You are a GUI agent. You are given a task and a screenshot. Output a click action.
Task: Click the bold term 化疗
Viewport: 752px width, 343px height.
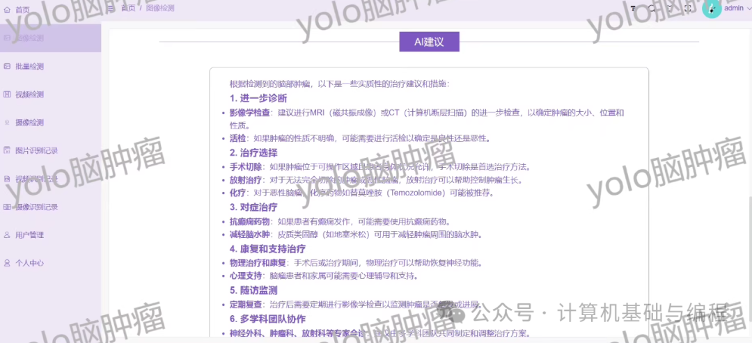point(237,193)
